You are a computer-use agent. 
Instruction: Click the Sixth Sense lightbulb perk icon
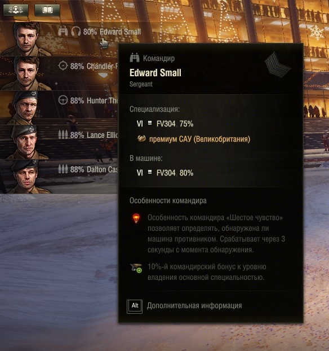click(x=136, y=218)
